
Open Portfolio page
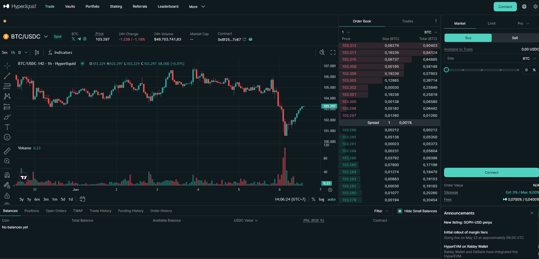point(92,7)
